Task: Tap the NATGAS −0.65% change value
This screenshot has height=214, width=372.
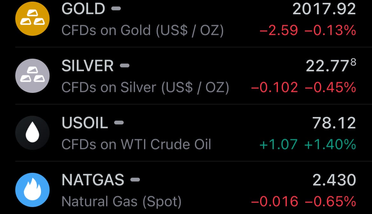Action: point(330,201)
